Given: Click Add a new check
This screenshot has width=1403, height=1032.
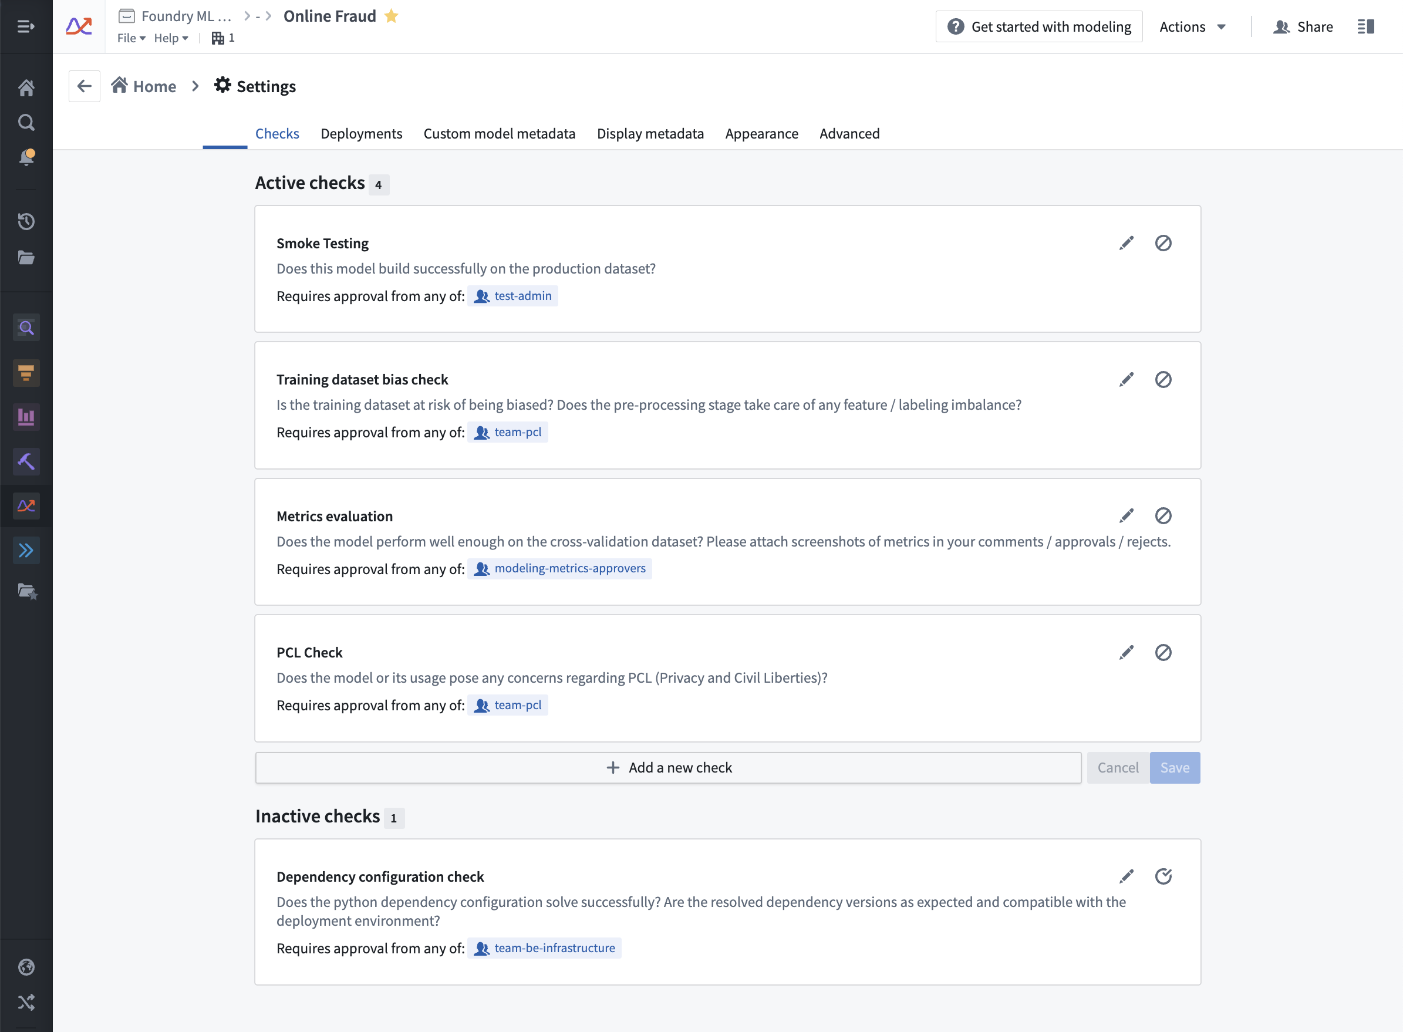Looking at the screenshot, I should click(x=669, y=768).
